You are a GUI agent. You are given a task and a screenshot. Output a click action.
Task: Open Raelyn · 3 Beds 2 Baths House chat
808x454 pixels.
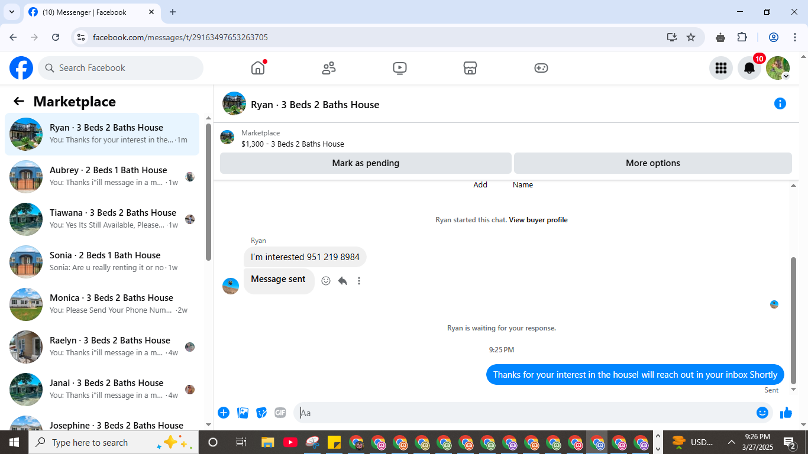coord(102,347)
